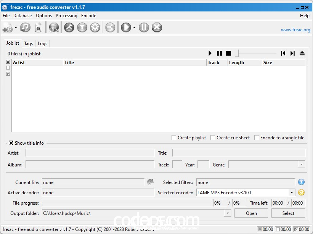Enable the Create playlist checkbox
The height and width of the screenshot is (234, 313).
click(x=174, y=138)
